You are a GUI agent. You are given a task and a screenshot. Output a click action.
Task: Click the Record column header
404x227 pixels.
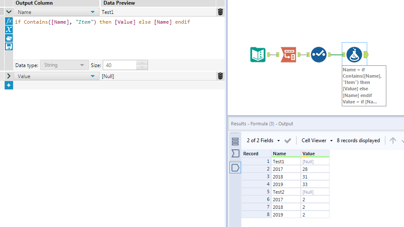pyautogui.click(x=256, y=154)
